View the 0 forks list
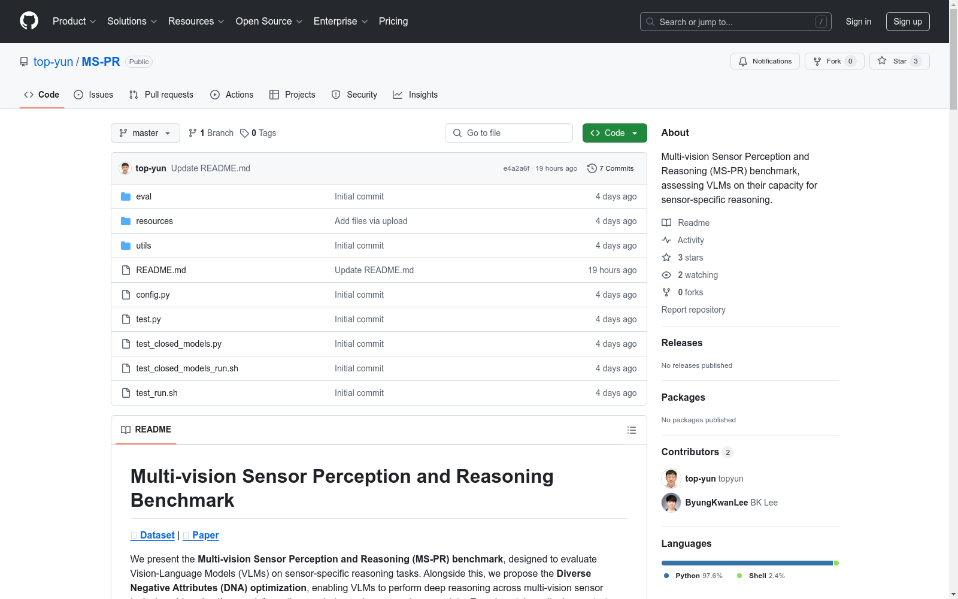This screenshot has width=958, height=599. pos(683,292)
